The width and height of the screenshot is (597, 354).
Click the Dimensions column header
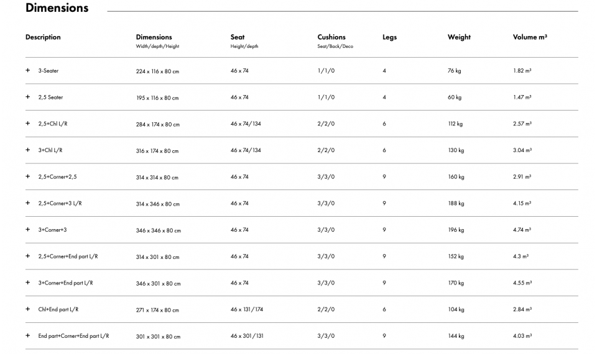[x=154, y=37]
